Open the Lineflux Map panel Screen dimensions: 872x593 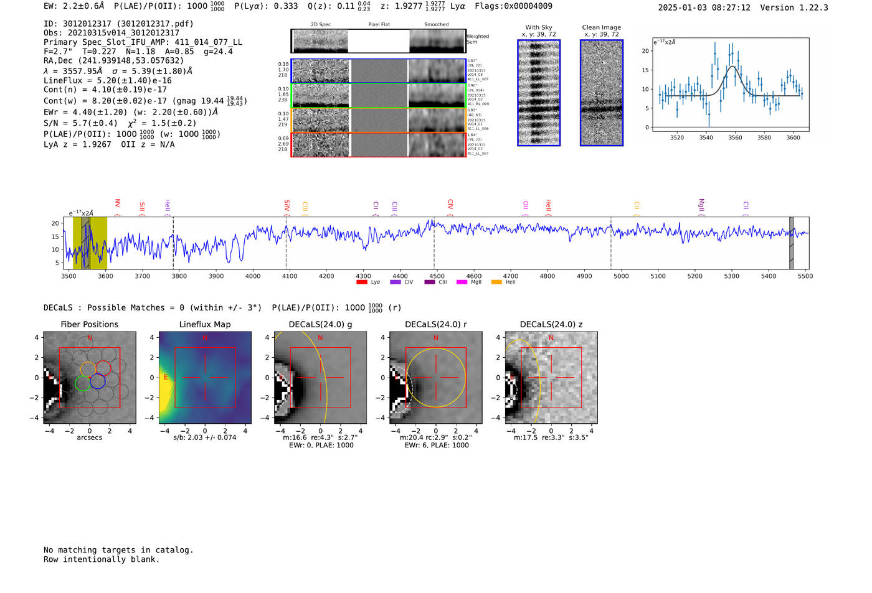[205, 378]
